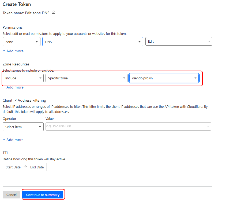Open the Operator Select item dropdown

(x=23, y=127)
